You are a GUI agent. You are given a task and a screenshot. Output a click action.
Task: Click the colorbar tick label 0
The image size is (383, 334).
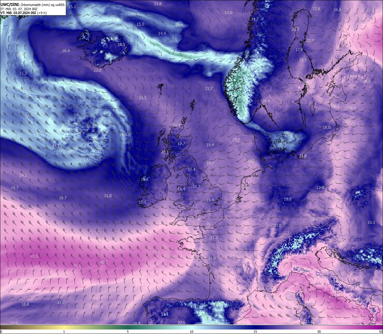[x=1, y=332]
